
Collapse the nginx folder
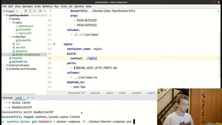click(10, 22)
